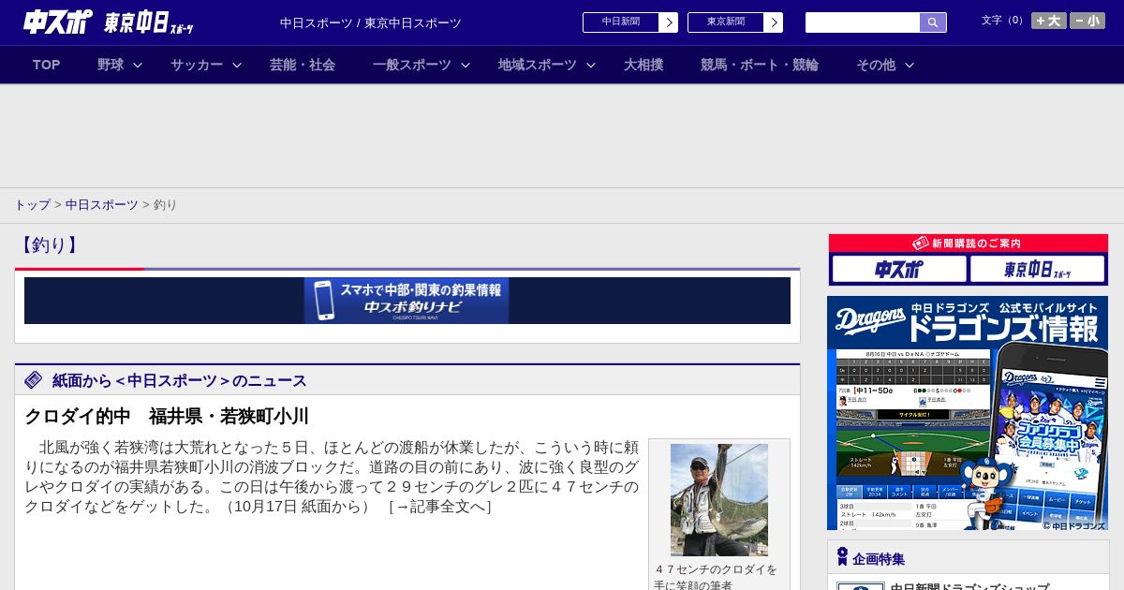Viewport: 1124px width, 590px height.
Task: Select the 東京中日スポーツ subscription button
Action: (1038, 269)
